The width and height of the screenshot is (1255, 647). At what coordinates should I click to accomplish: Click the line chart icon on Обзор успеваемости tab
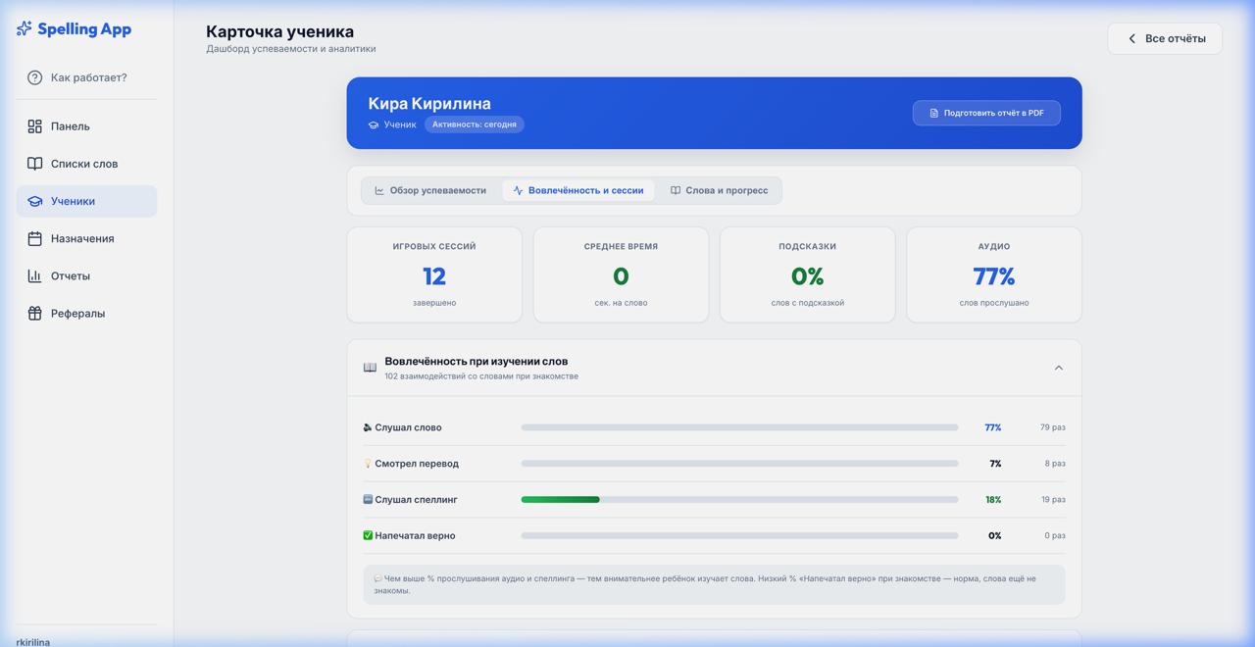tap(379, 190)
